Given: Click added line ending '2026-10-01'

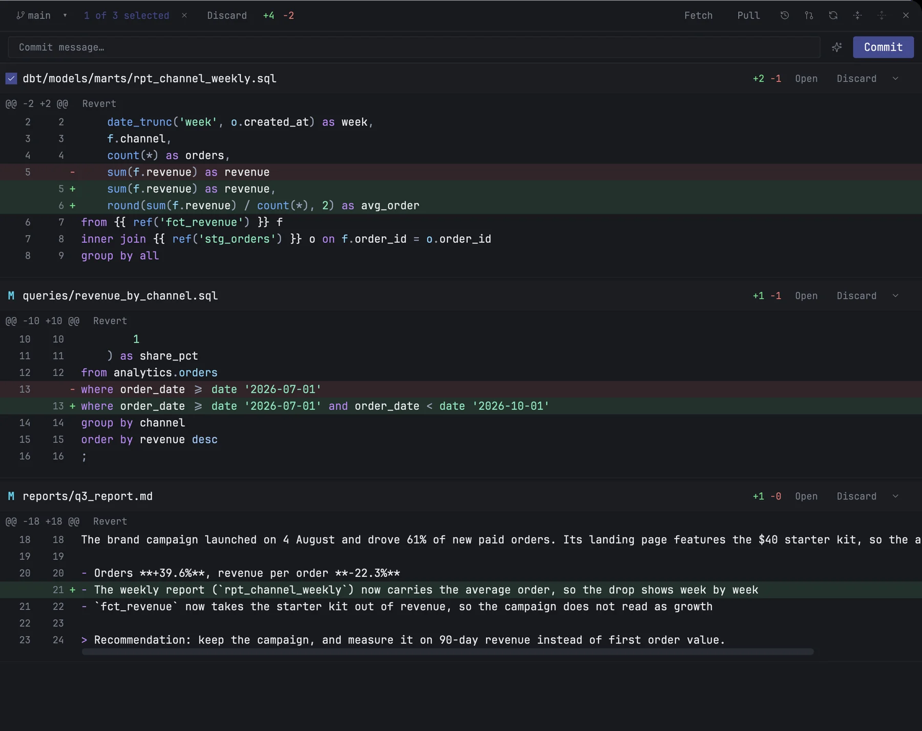Looking at the screenshot, I should pyautogui.click(x=461, y=406).
